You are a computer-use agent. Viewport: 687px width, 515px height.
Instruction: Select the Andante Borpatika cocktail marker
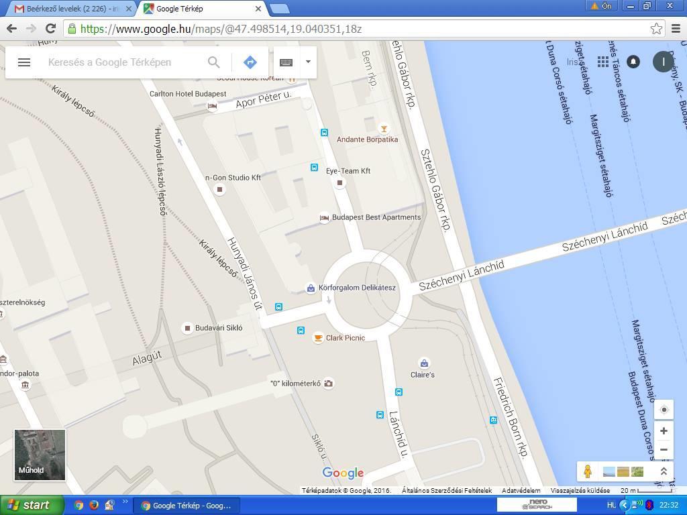(384, 129)
